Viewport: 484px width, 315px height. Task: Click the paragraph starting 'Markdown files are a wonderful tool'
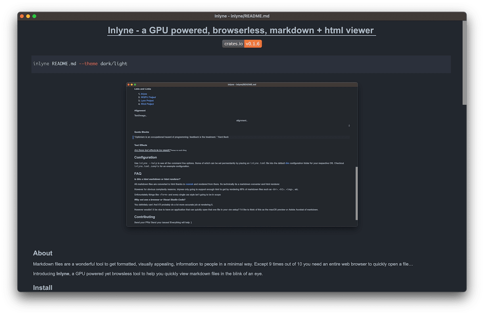coord(223,264)
